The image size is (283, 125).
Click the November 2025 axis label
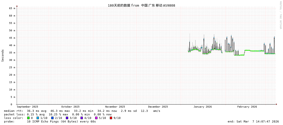point(115,107)
